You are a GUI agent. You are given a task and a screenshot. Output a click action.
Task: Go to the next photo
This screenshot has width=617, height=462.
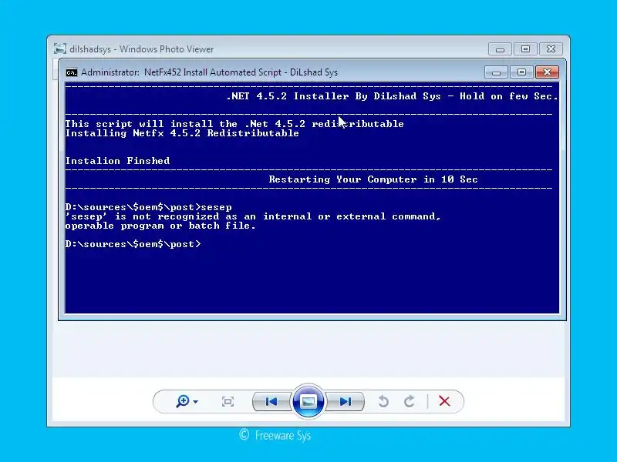[x=345, y=401]
